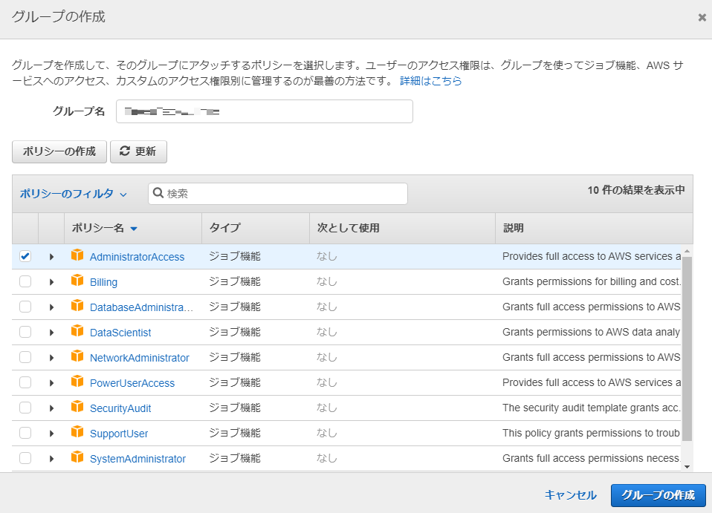Expand the SecurityAudit row details
The image size is (712, 513).
coord(51,408)
